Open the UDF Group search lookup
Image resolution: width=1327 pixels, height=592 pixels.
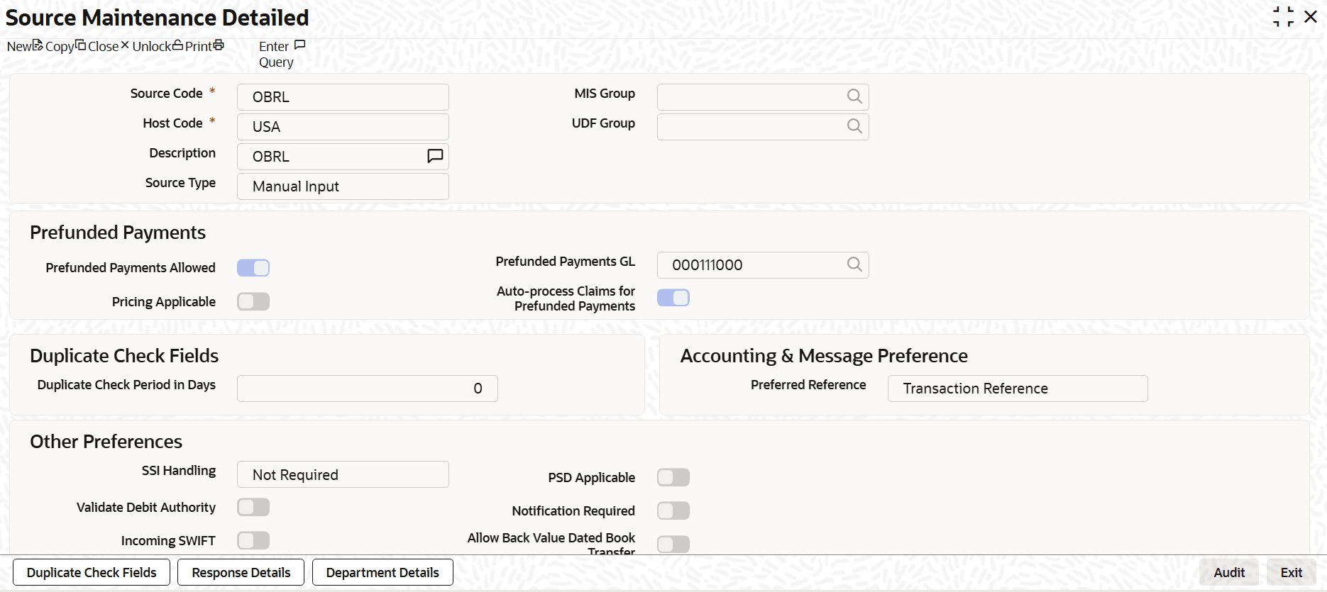[854, 126]
